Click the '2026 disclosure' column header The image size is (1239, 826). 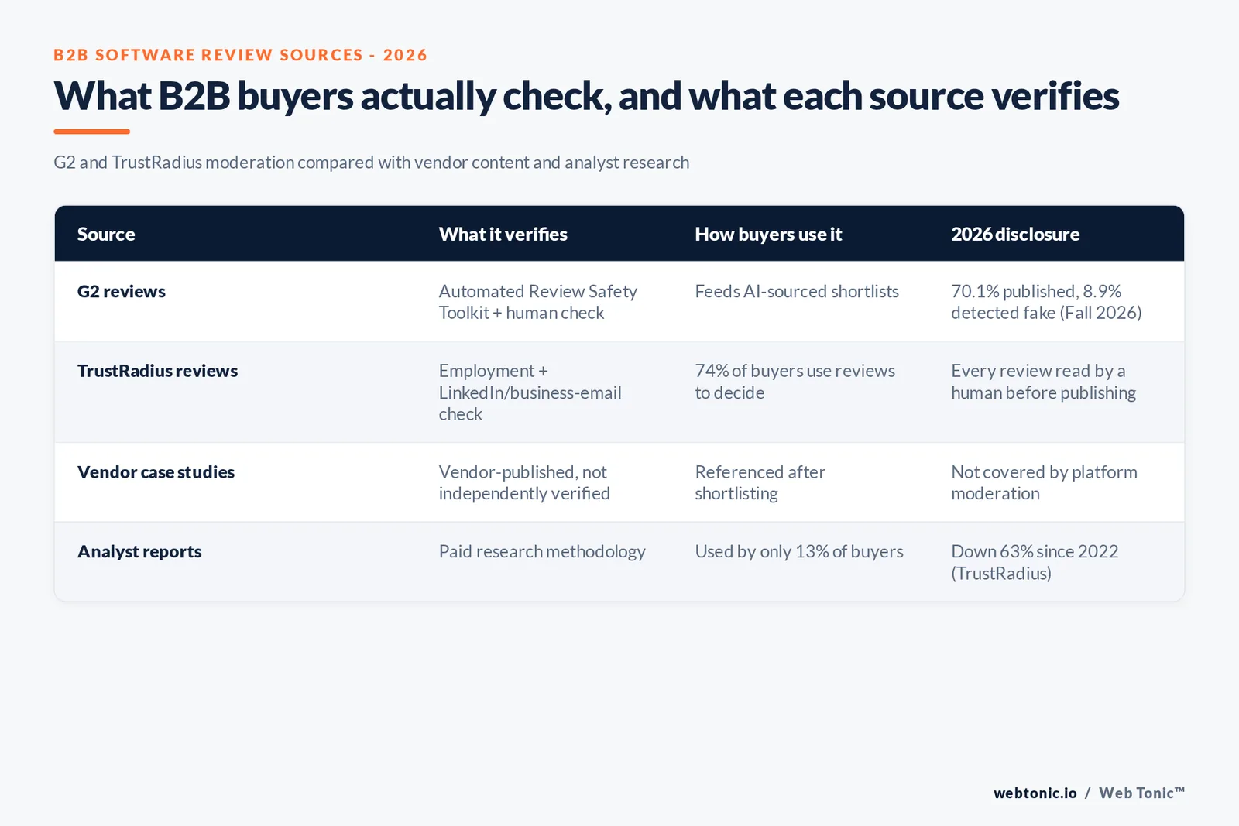coord(1015,234)
